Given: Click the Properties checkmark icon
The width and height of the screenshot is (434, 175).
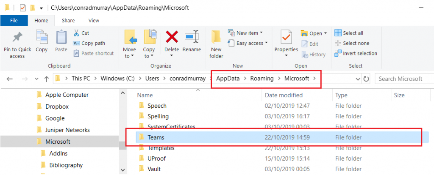Looking at the screenshot, I should pos(286,37).
